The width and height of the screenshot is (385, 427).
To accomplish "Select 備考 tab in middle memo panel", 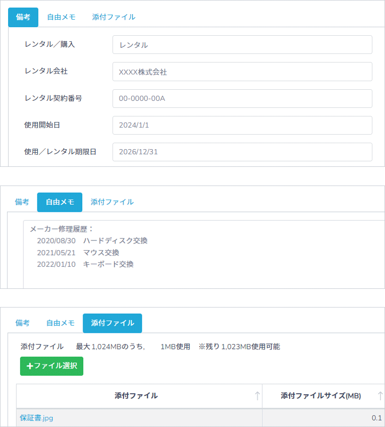I will point(22,202).
